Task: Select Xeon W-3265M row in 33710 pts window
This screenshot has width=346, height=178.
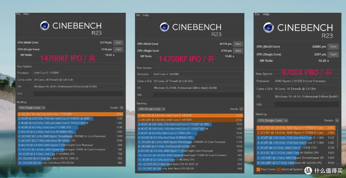Action: click(x=70, y=140)
